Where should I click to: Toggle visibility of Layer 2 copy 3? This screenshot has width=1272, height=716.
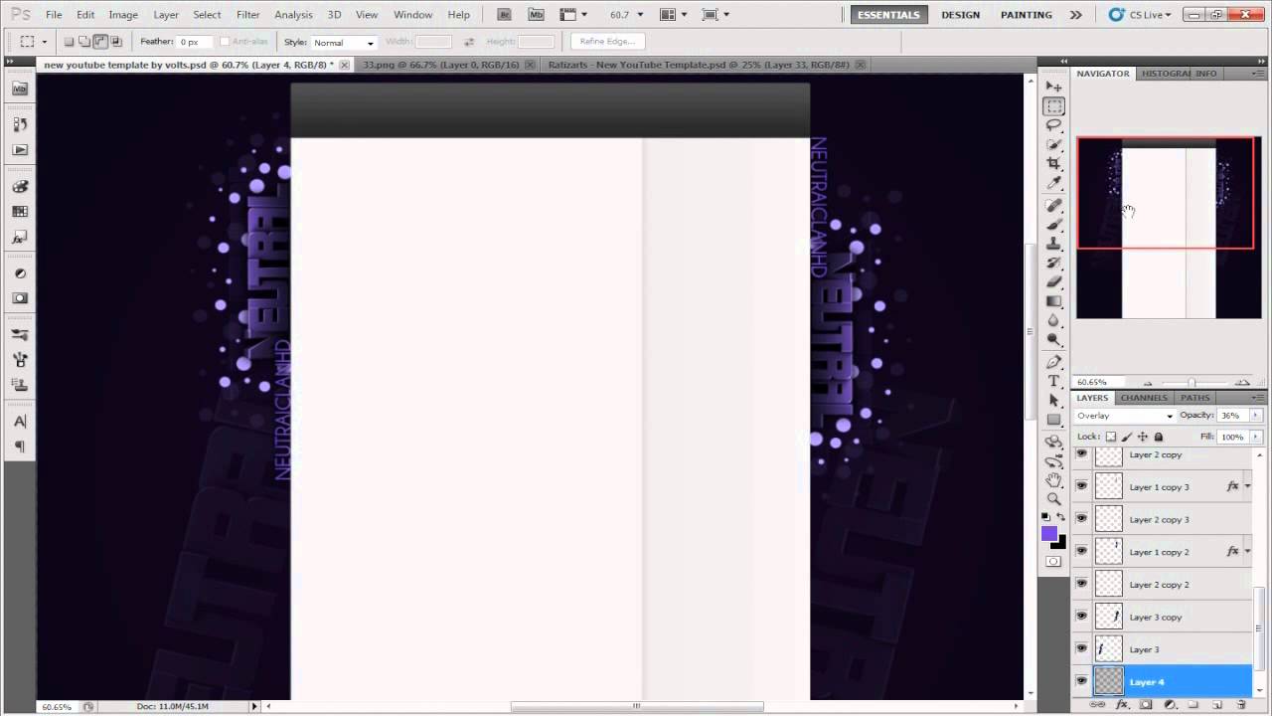tap(1081, 519)
